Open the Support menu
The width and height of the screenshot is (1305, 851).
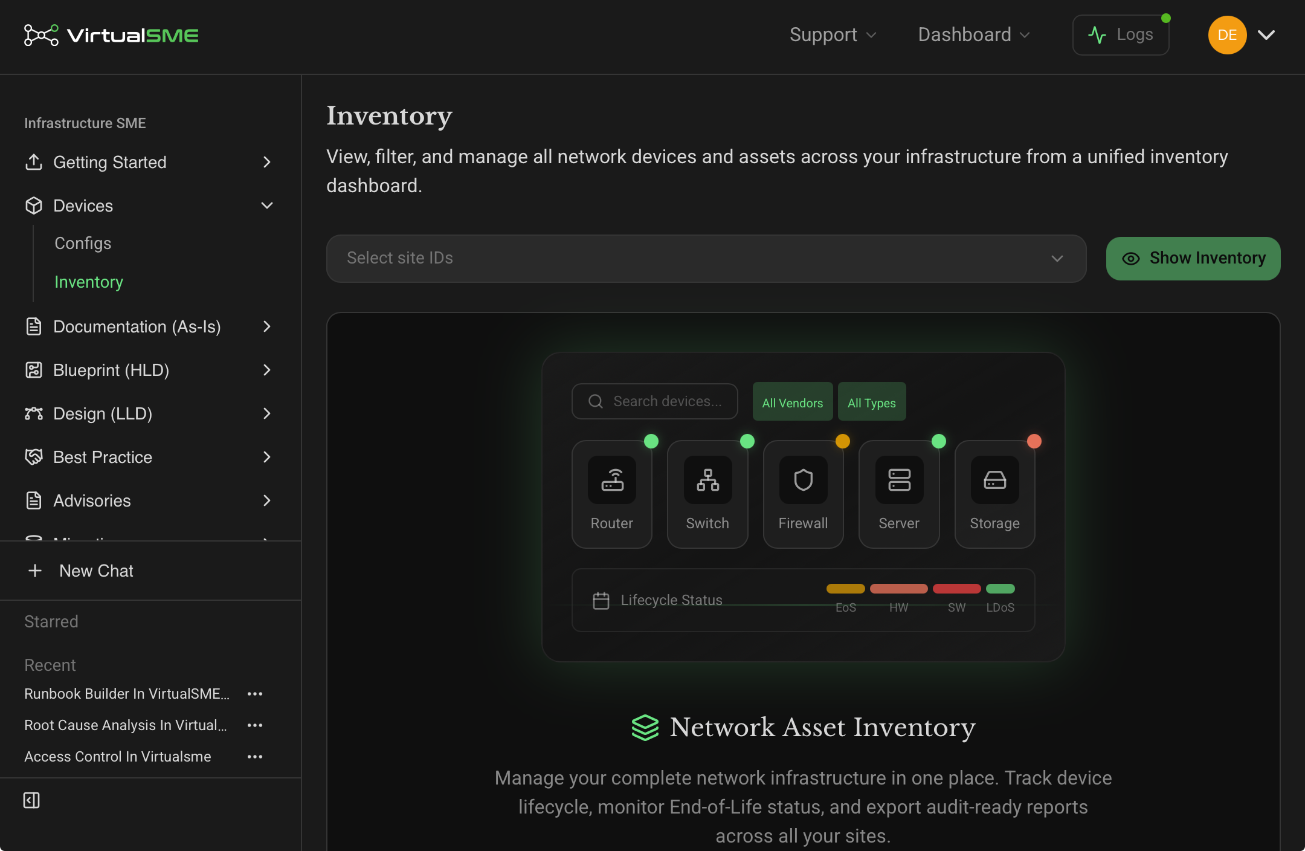833,35
